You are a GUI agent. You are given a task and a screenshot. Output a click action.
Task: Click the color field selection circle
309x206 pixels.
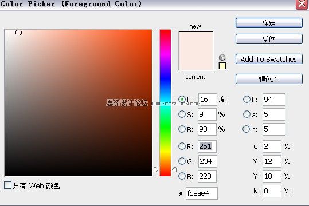tap(18, 33)
